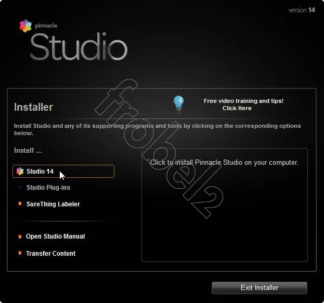The height and width of the screenshot is (303, 324).
Task: Click the arrow beside Transfer Content
Action: tap(20, 253)
